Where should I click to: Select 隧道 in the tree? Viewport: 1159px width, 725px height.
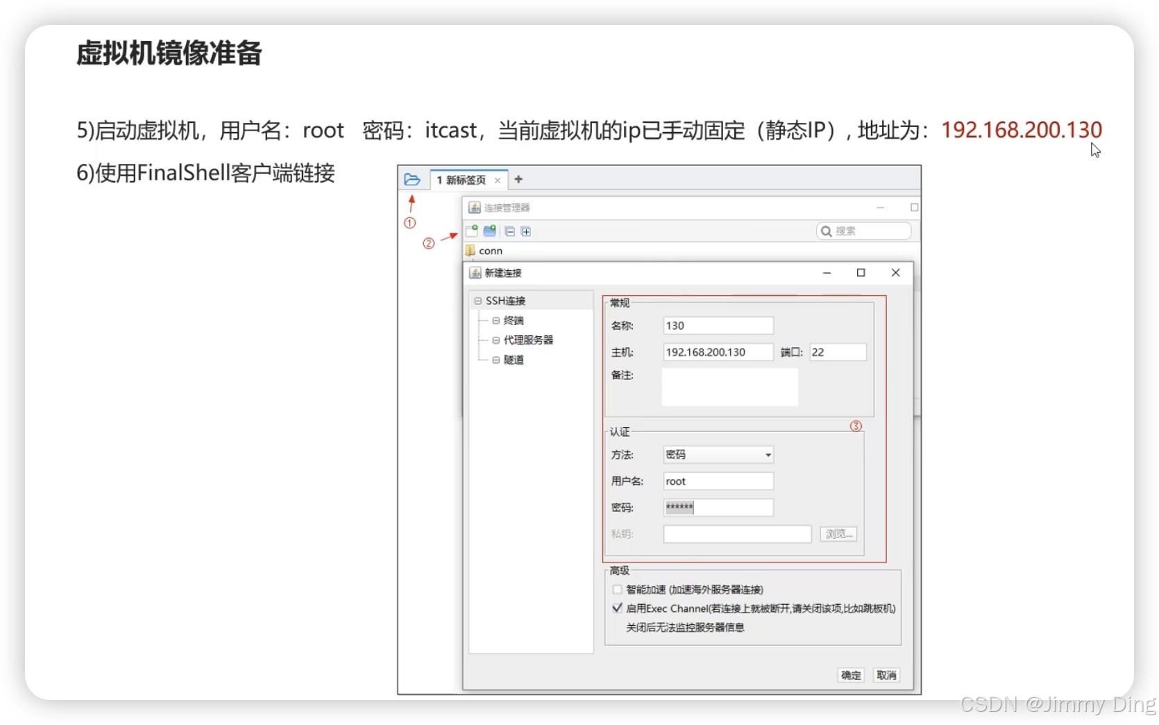pos(514,360)
